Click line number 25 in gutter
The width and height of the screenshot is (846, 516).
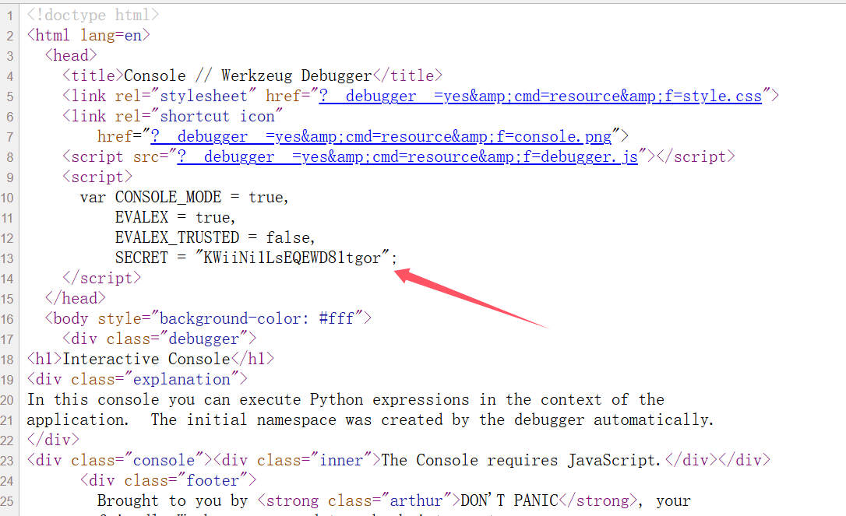coord(7,501)
